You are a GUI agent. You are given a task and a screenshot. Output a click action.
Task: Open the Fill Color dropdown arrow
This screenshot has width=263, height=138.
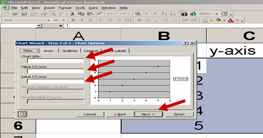[x=224, y=20]
